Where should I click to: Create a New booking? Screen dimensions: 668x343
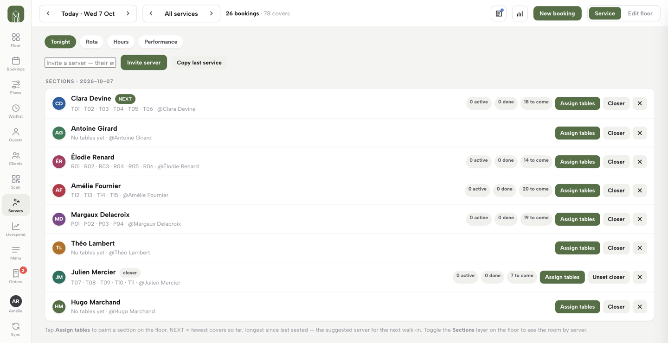[x=557, y=13]
